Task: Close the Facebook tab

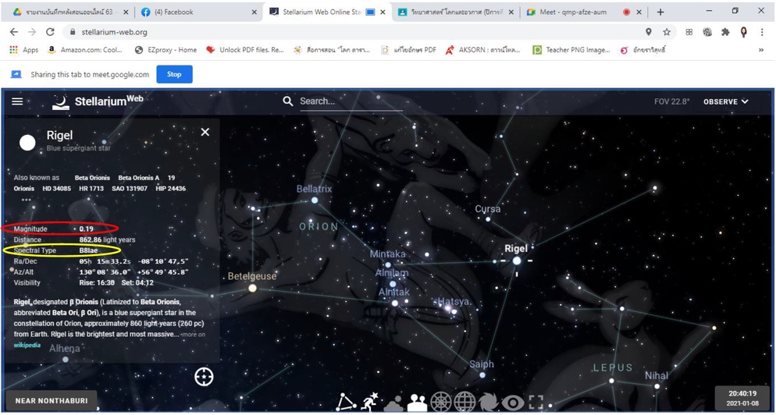Action: pyautogui.click(x=254, y=12)
